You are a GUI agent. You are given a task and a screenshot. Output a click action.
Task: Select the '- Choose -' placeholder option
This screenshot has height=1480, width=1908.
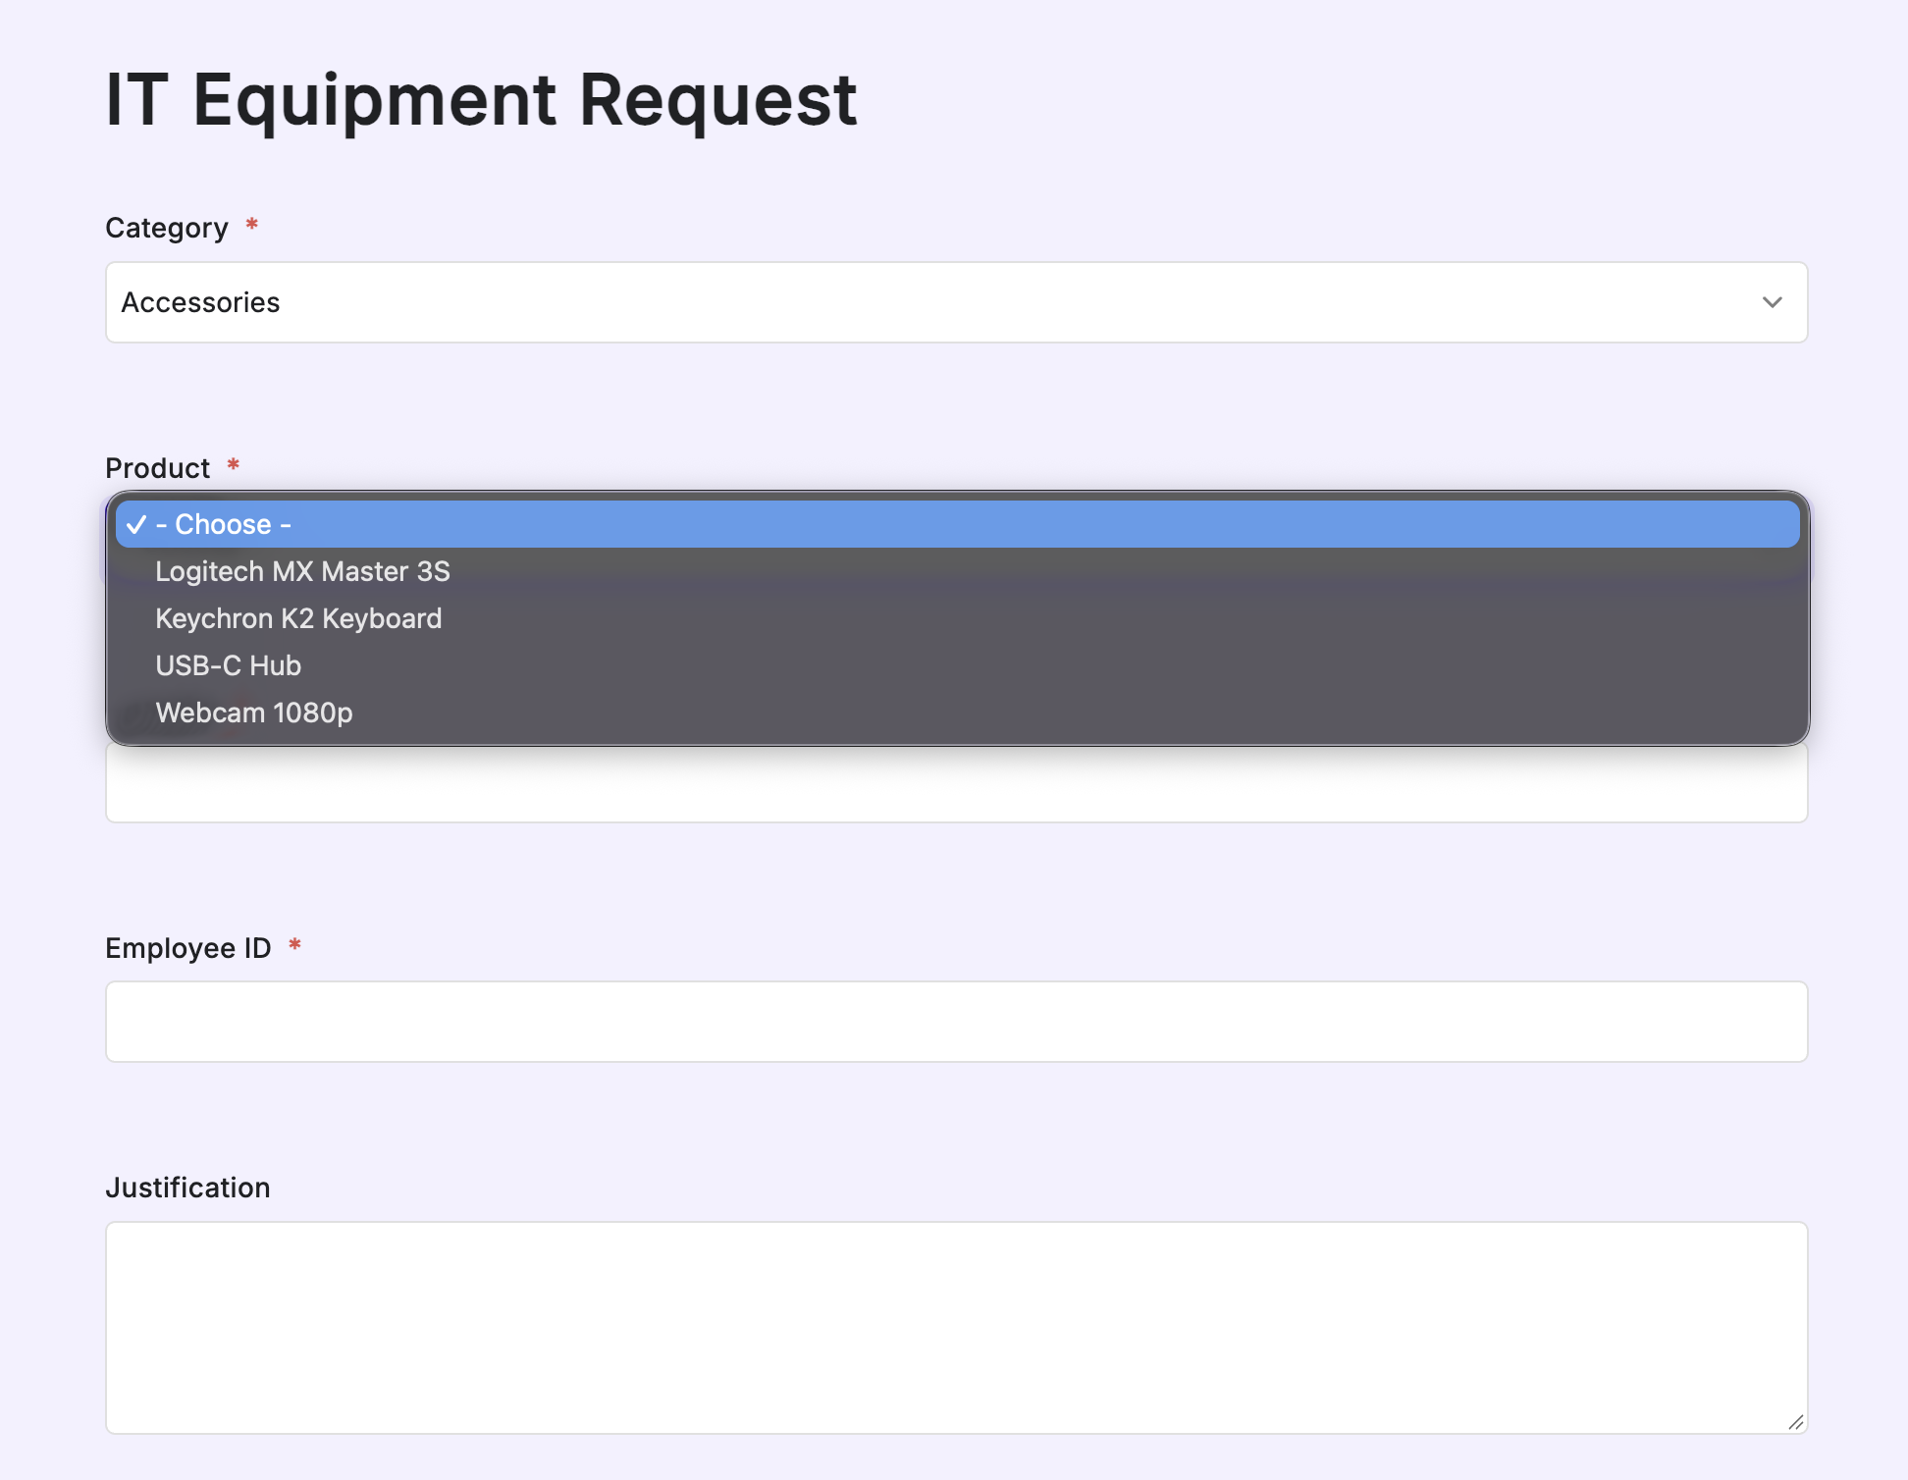click(957, 524)
